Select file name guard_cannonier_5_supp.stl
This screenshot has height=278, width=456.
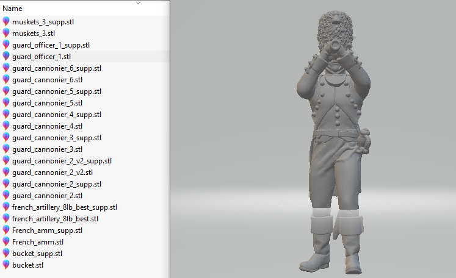57,92
